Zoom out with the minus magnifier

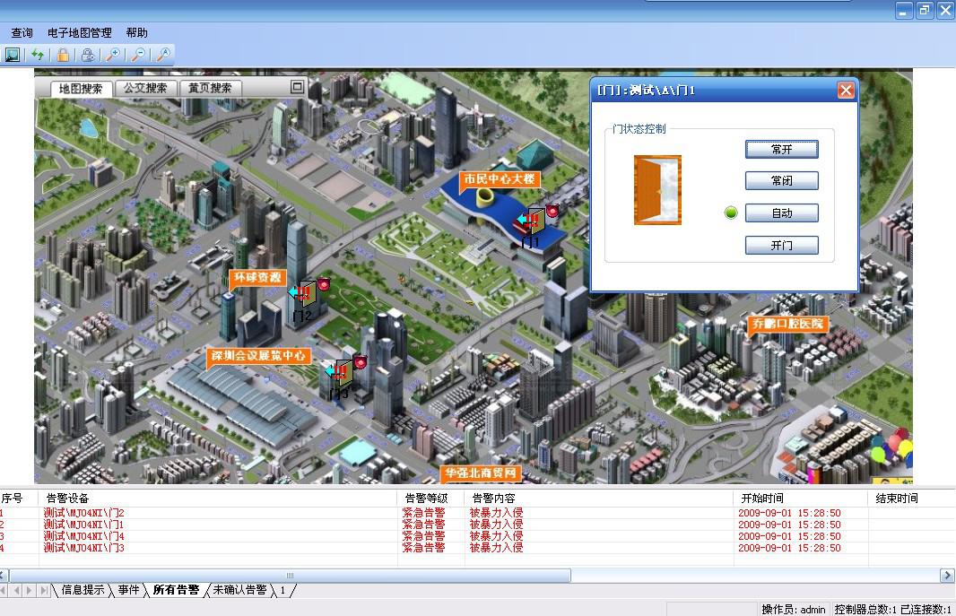[x=138, y=55]
